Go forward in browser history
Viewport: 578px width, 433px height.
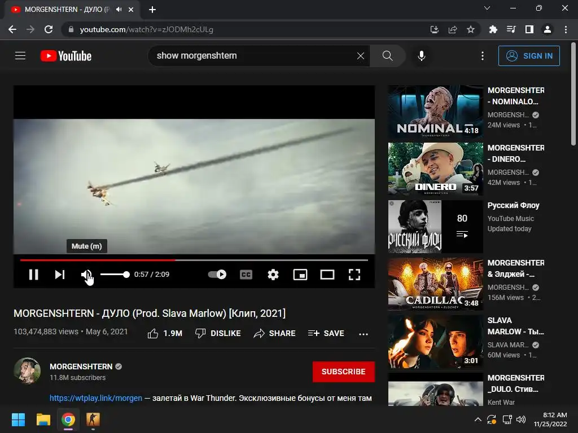click(x=30, y=29)
